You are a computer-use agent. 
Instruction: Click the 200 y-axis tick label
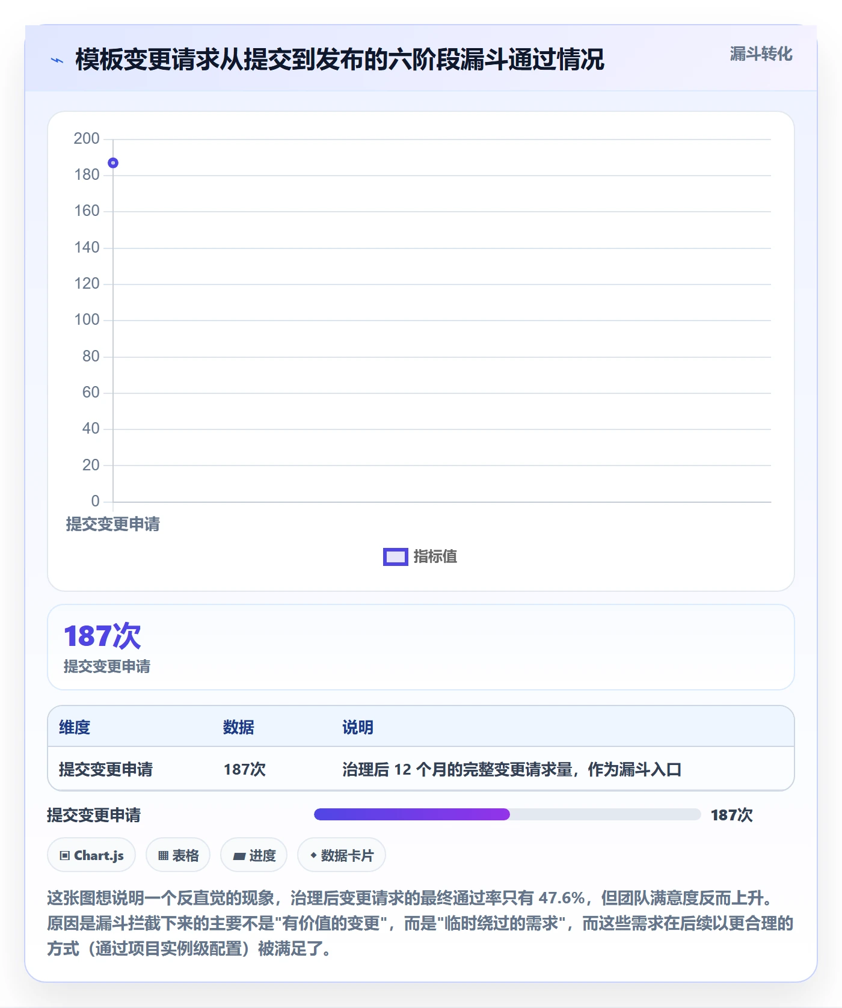tap(87, 139)
